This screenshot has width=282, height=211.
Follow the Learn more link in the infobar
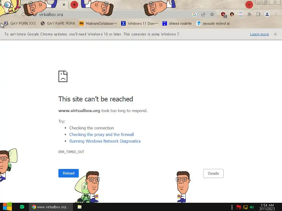coord(259,34)
